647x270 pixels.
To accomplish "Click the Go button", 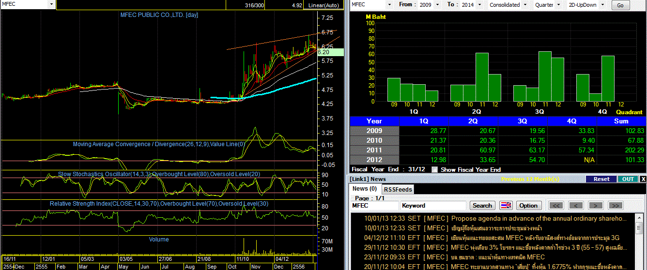I will click(620, 5).
